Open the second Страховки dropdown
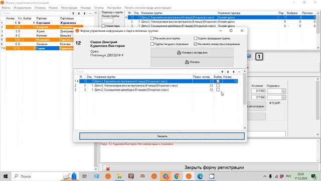321x181 pixels. click(x=283, y=98)
